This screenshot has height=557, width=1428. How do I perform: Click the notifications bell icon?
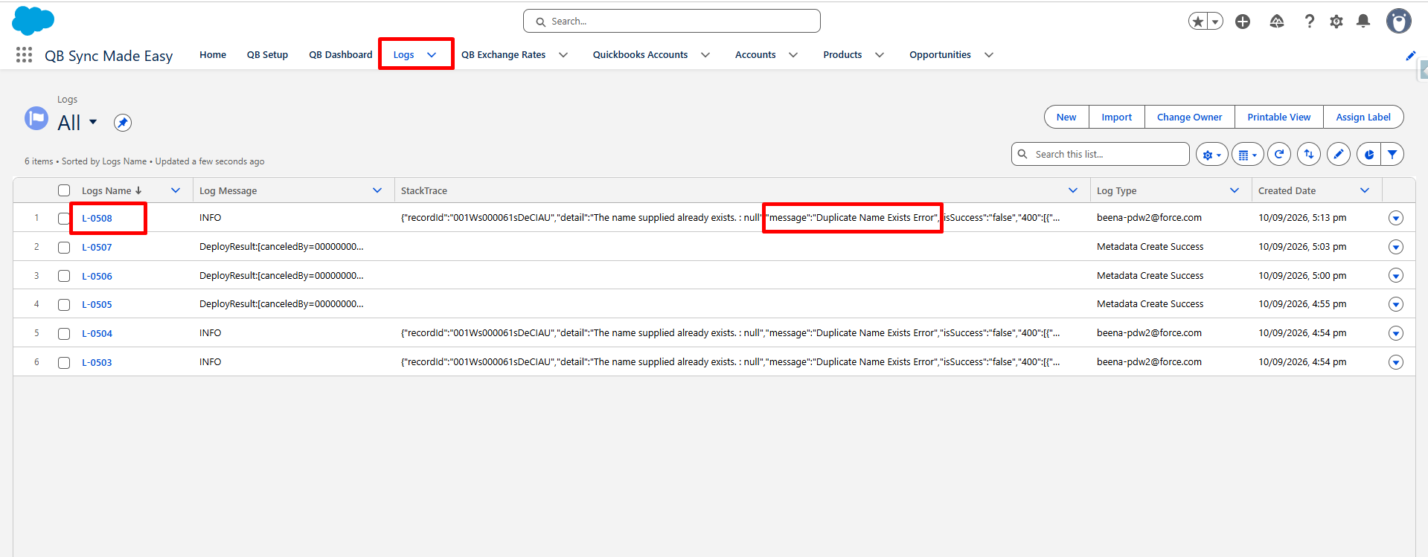coord(1363,22)
